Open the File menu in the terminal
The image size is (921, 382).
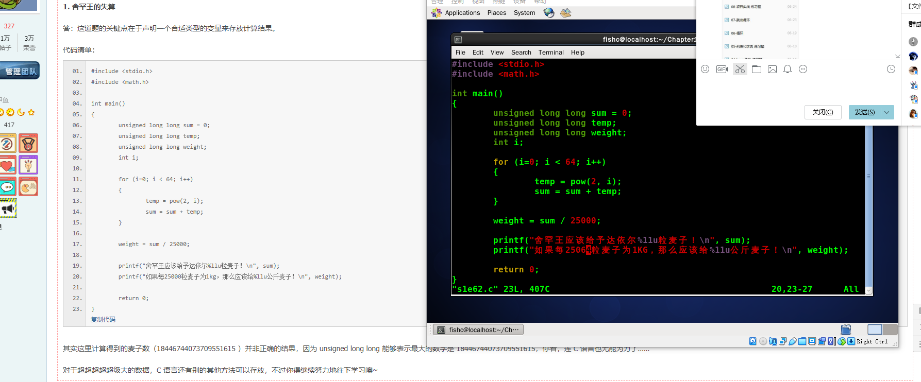[460, 53]
